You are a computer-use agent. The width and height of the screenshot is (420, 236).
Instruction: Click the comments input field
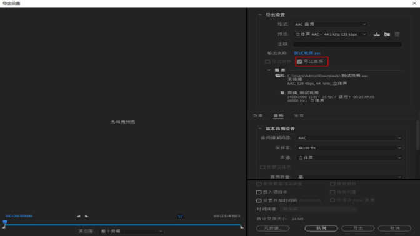pos(347,44)
